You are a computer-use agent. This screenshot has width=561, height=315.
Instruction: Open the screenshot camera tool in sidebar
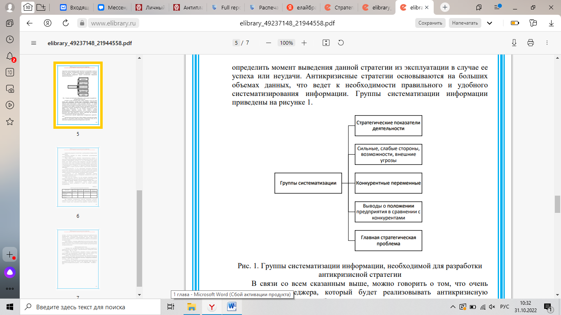(x=9, y=89)
